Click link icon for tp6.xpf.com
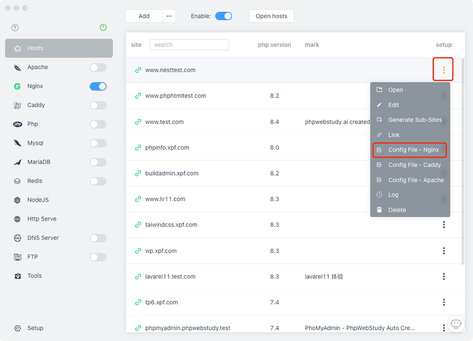 pyautogui.click(x=138, y=302)
